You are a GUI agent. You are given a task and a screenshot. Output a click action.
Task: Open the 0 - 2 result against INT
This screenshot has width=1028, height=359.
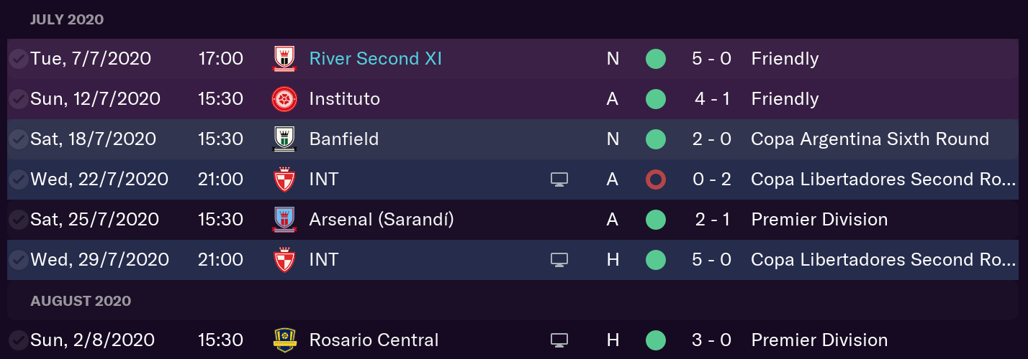[712, 179]
